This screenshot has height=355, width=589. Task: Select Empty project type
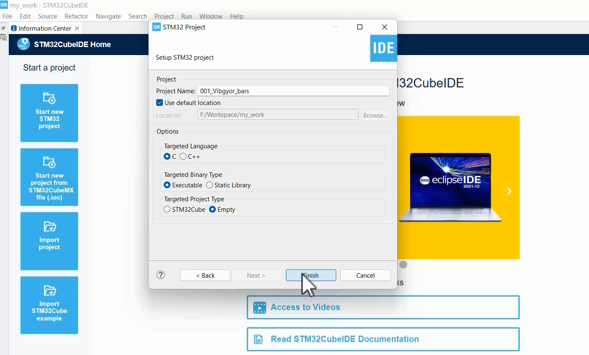click(212, 209)
